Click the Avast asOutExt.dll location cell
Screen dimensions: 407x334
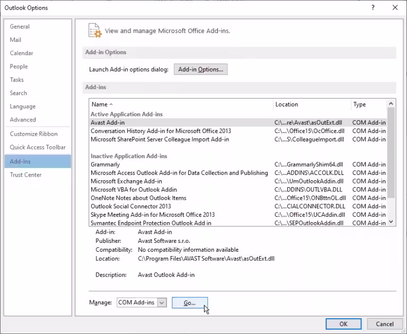coord(308,122)
